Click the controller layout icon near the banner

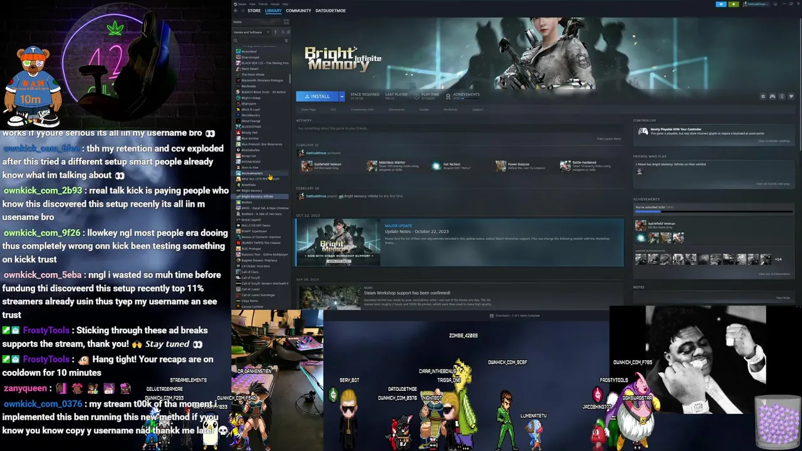(x=773, y=96)
